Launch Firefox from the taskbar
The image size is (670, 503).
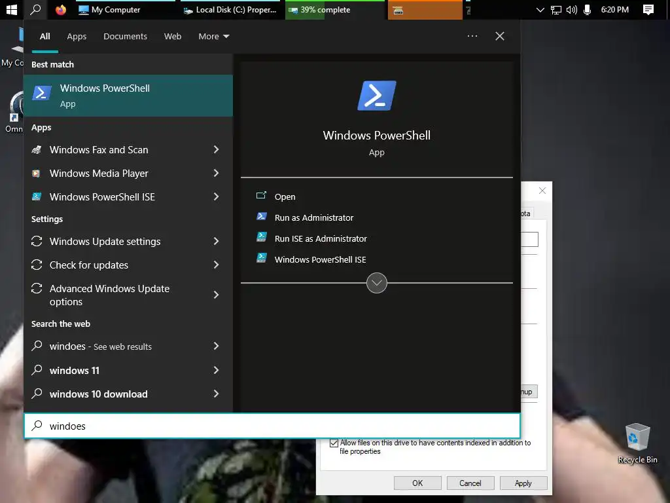tap(61, 9)
